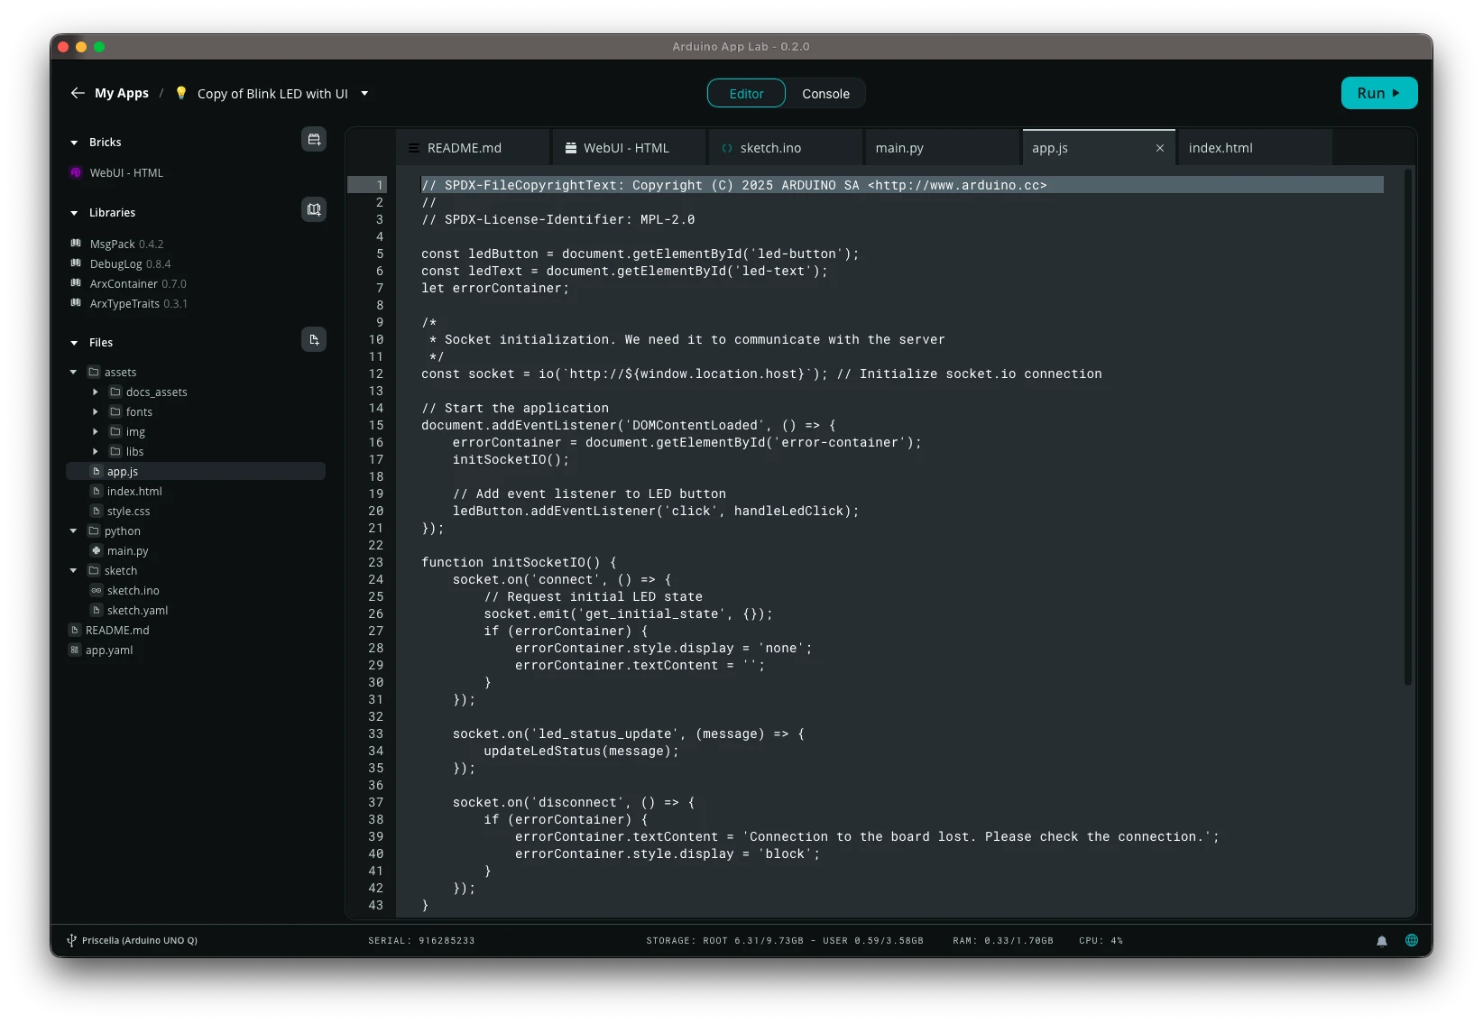This screenshot has height=1024, width=1483.
Task: Click the lightbulb app icon
Action: 181,93
